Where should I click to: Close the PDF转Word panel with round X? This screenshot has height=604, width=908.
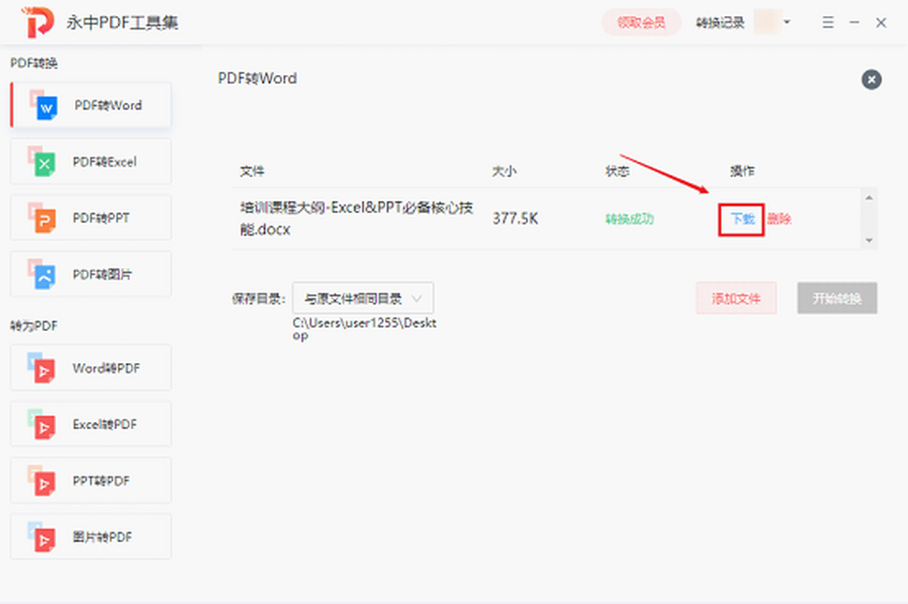coord(871,79)
